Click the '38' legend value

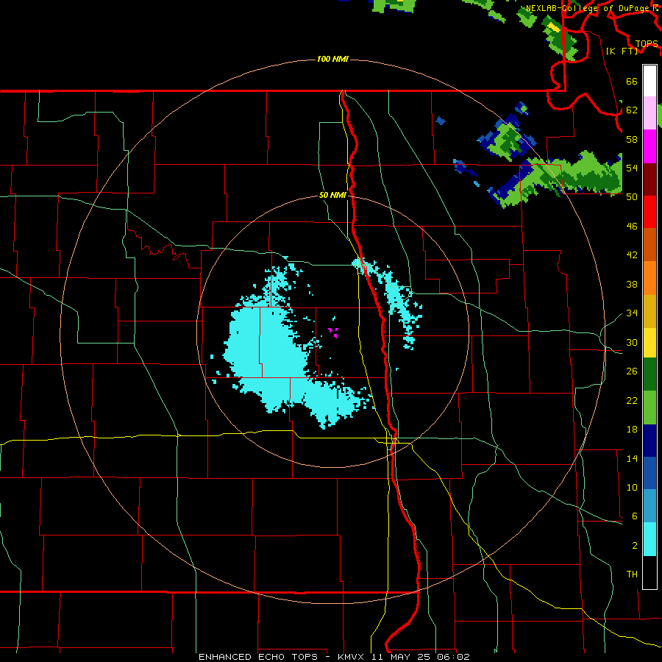tap(632, 284)
